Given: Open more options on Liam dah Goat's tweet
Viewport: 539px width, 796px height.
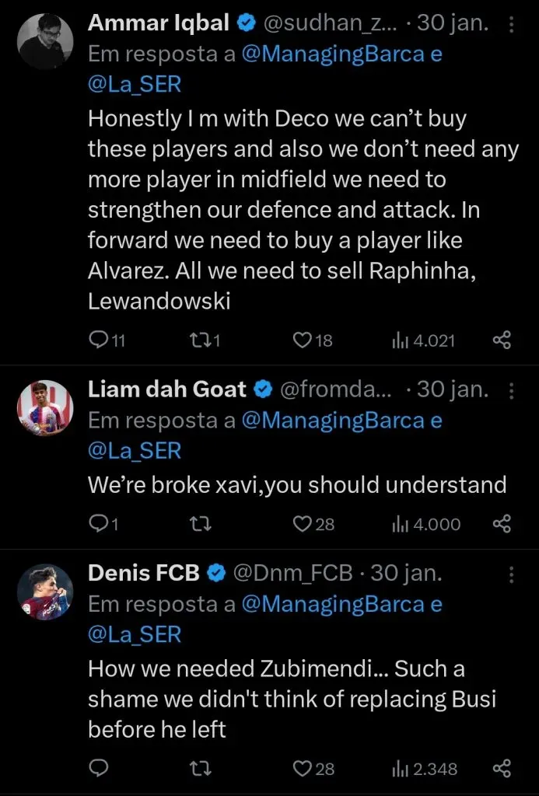Looking at the screenshot, I should click(x=511, y=390).
